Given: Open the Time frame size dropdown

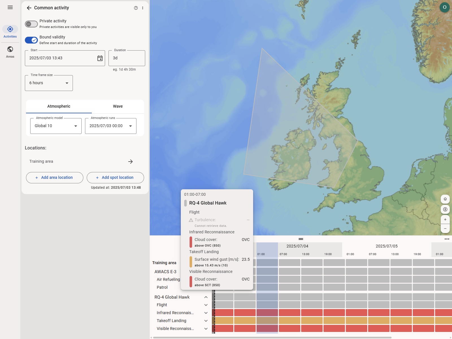Looking at the screenshot, I should (49, 83).
